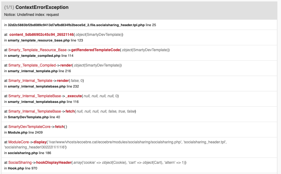281x174 pixels.
Task: Click the Smarty_Template_Resource_Base class name
Action: [37, 50]
